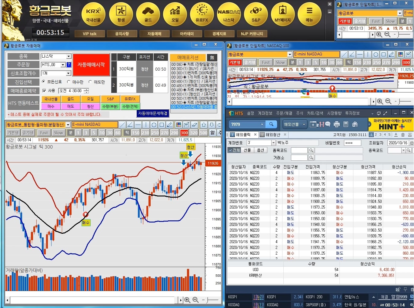
Task: Open the 계좌정보 menu in HTS
Action: click(x=265, y=113)
